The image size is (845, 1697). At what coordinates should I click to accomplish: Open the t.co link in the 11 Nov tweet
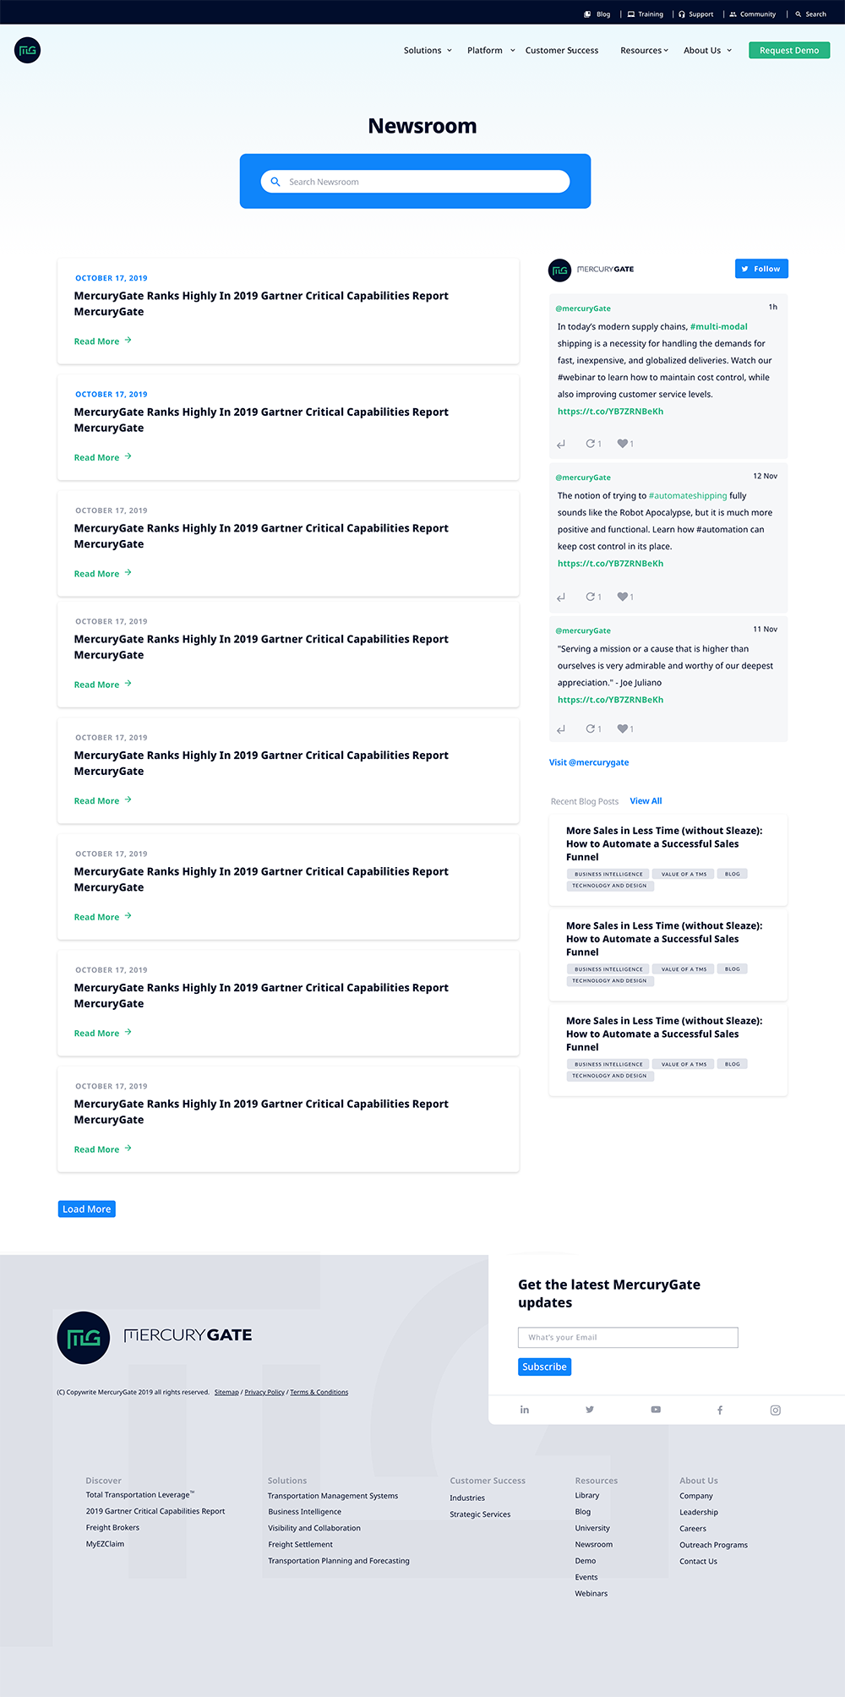tap(610, 700)
